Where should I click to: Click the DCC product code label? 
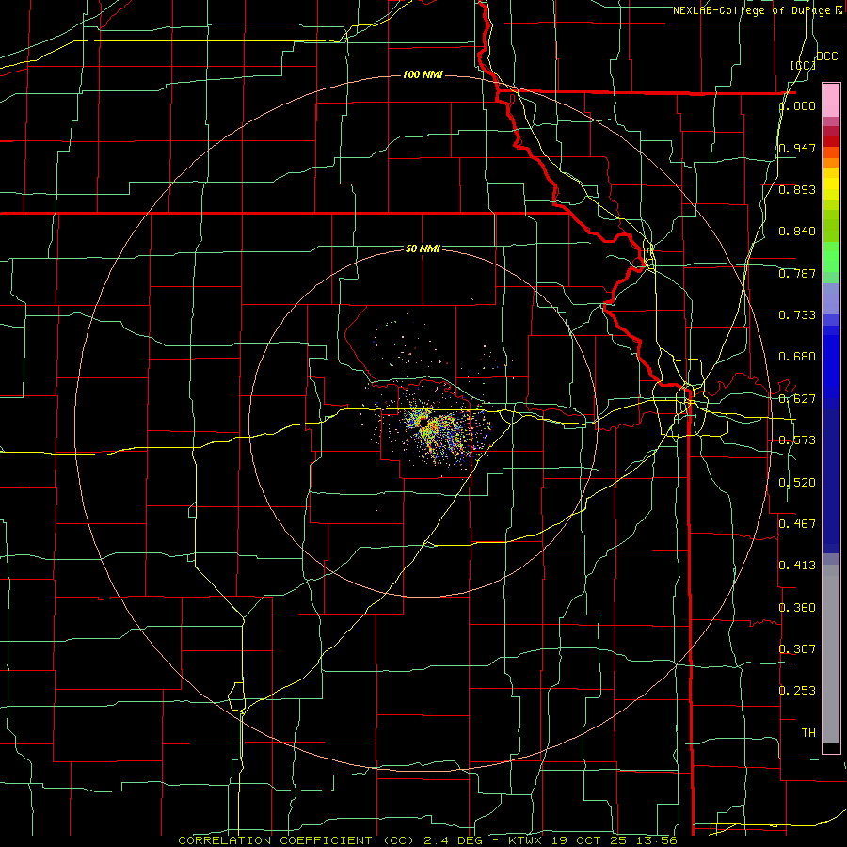pyautogui.click(x=826, y=56)
